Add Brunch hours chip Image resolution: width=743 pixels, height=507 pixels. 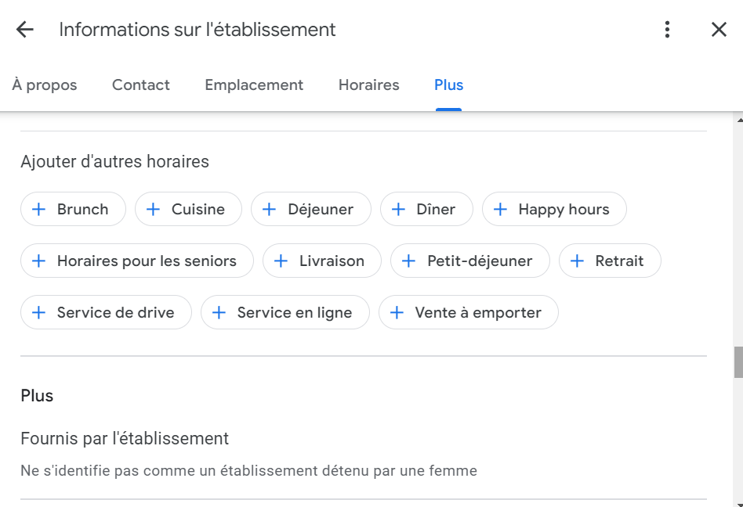73,210
